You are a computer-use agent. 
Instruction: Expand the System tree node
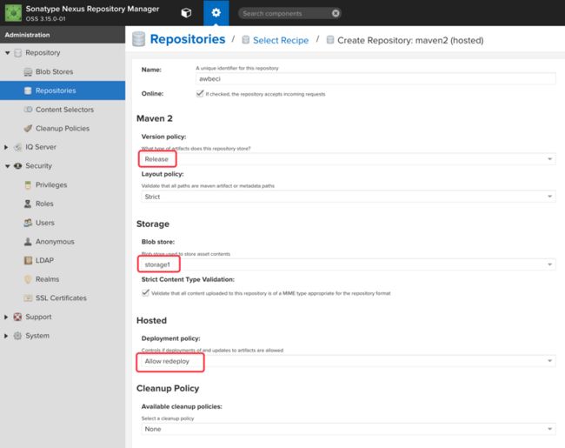(x=6, y=336)
